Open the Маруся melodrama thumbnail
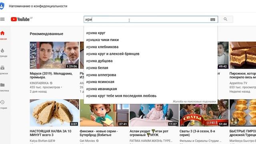 point(54,55)
